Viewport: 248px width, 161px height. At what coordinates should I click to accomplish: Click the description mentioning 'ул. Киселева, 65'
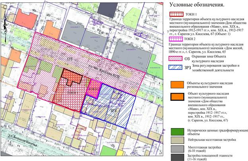click(x=206, y=48)
